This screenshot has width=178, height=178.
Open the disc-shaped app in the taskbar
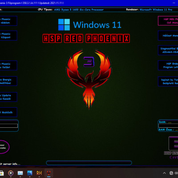(x=11, y=173)
